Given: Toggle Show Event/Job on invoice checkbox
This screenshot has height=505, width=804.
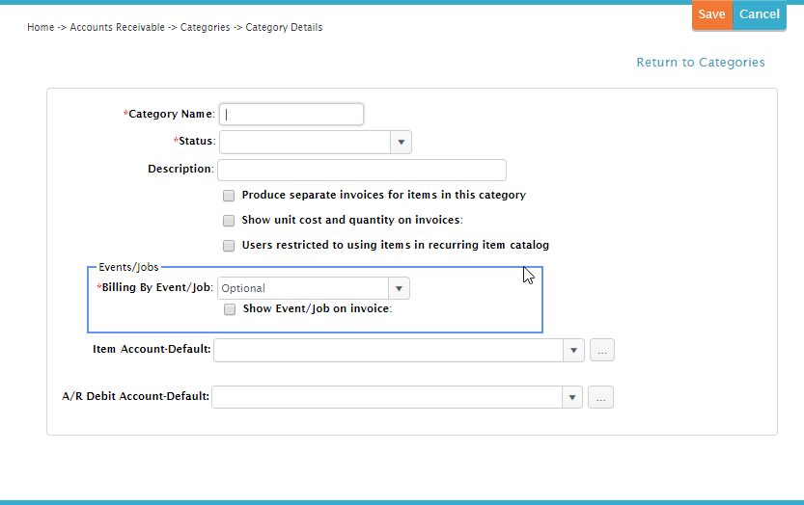Looking at the screenshot, I should pos(230,309).
